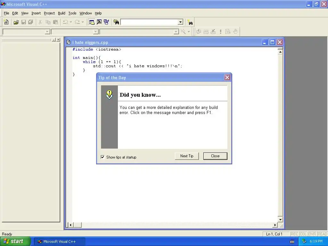Open the Undo history dropdown arrow
Image resolution: width=328 pixels, height=246 pixels.
(71, 22)
